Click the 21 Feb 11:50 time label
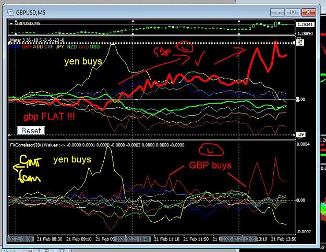This screenshot has height=252, width=326. (196, 239)
